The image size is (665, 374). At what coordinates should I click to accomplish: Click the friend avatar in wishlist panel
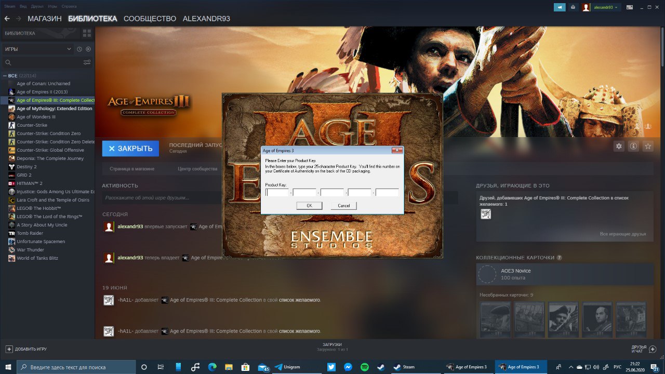click(x=486, y=214)
